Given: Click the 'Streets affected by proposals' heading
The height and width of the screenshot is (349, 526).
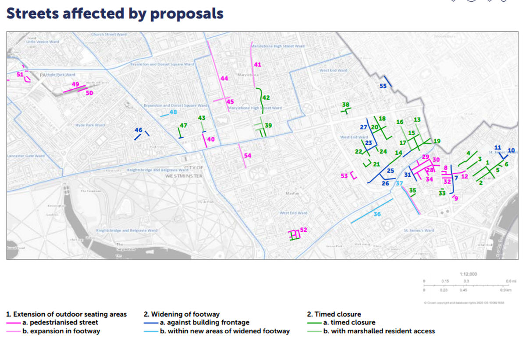Looking at the screenshot, I should pos(115,14).
